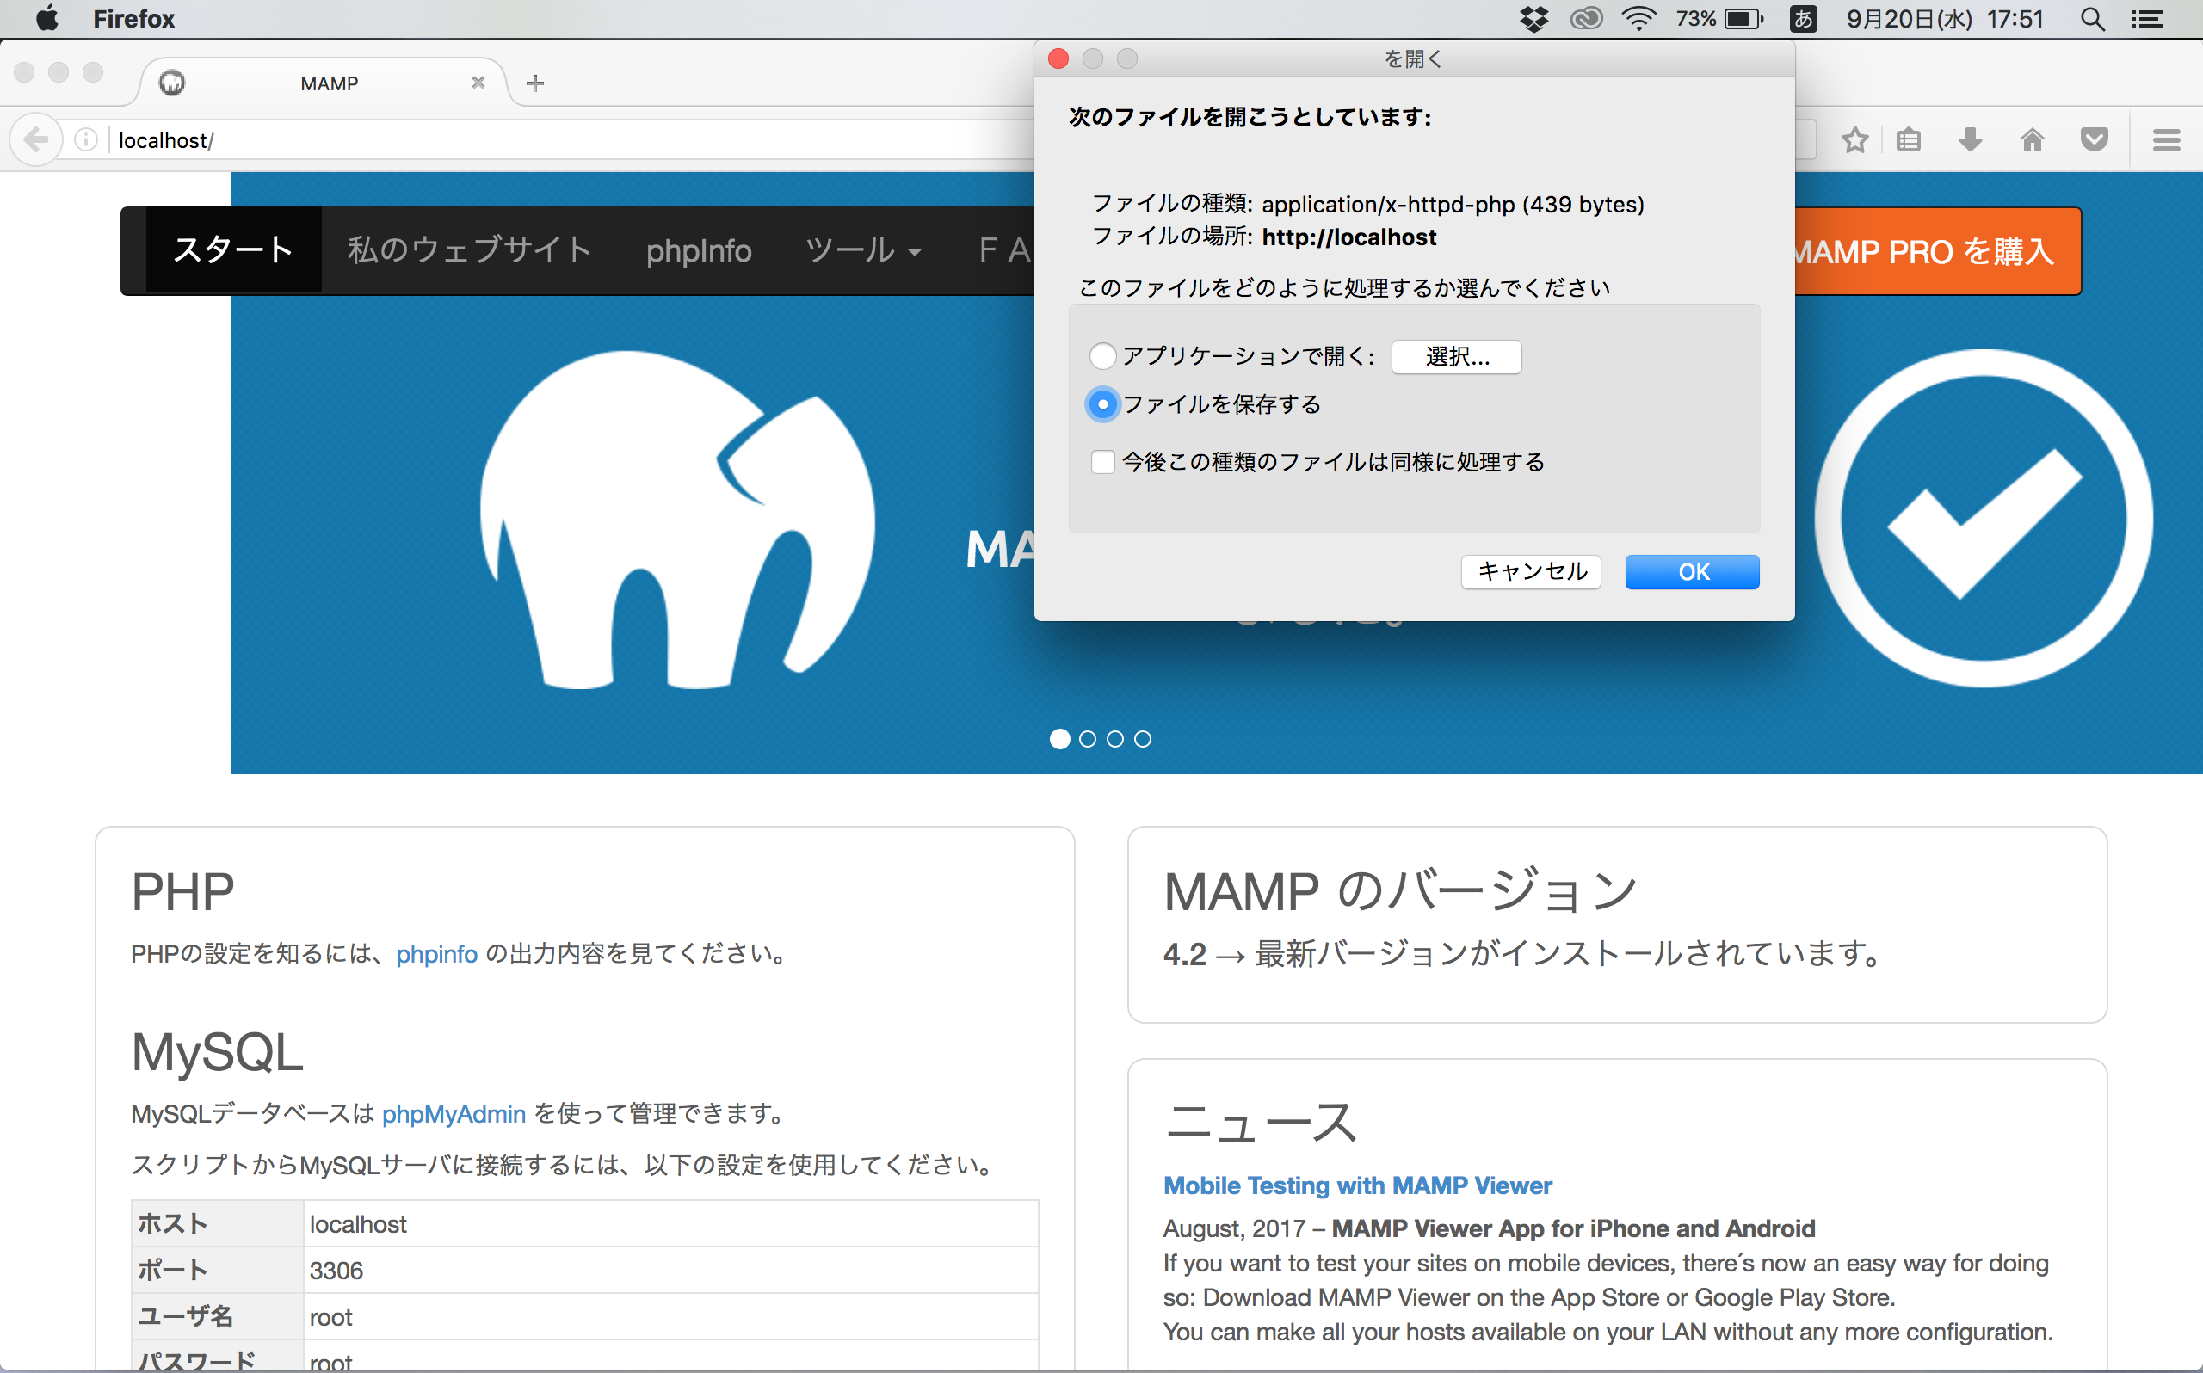
Task: Go to home page icon
Action: (2032, 140)
